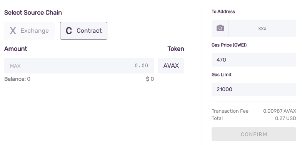302x145 pixels.
Task: Click the $ 0 value under amount
Action: [x=150, y=79]
